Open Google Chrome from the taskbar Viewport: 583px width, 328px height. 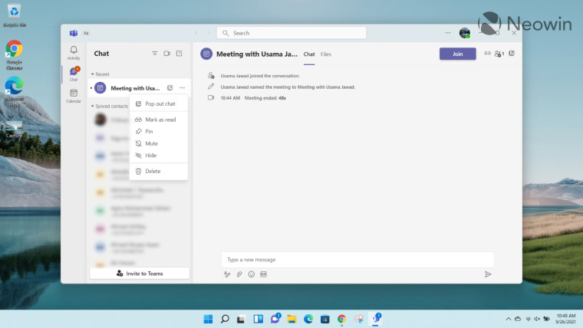(341, 319)
